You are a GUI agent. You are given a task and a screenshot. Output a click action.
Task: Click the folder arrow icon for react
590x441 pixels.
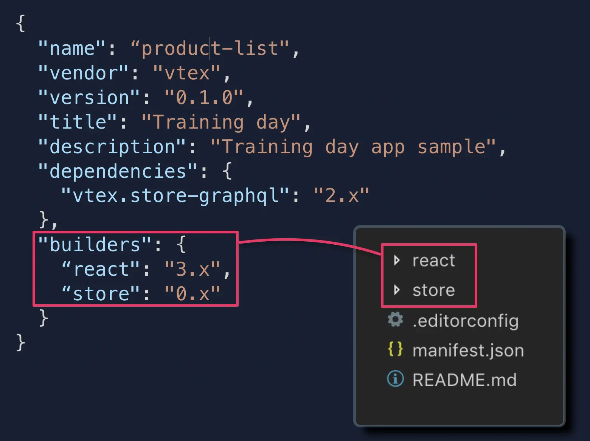tap(397, 260)
